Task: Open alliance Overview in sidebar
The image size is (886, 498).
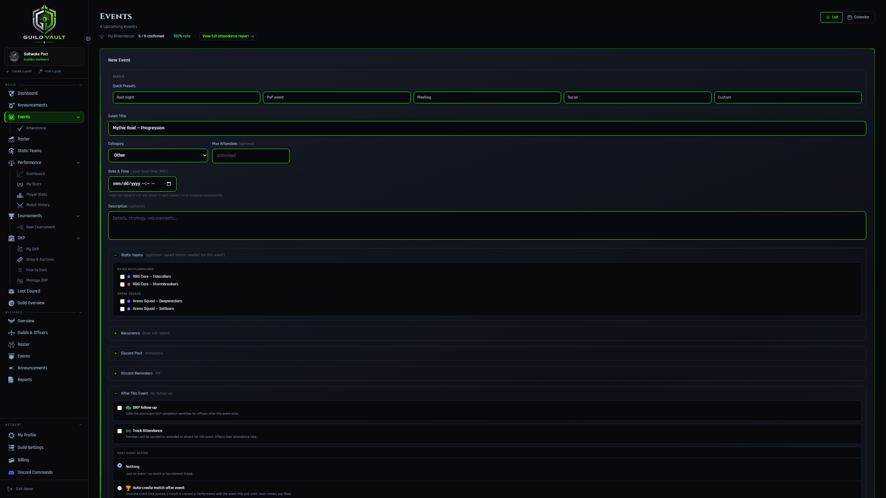Action: [26, 321]
